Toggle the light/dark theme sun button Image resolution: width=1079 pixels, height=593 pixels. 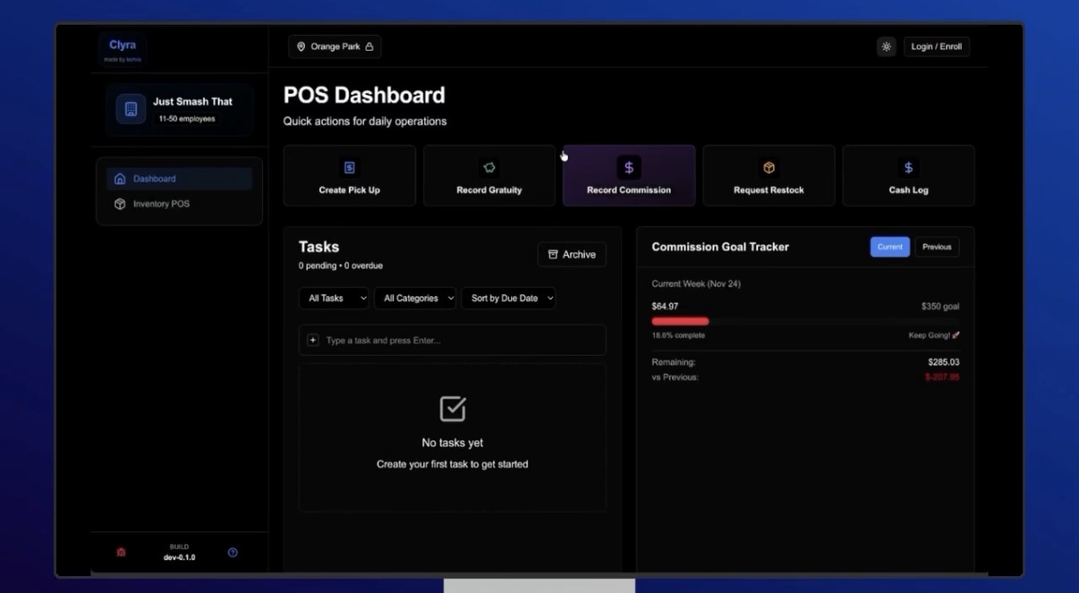tap(887, 47)
